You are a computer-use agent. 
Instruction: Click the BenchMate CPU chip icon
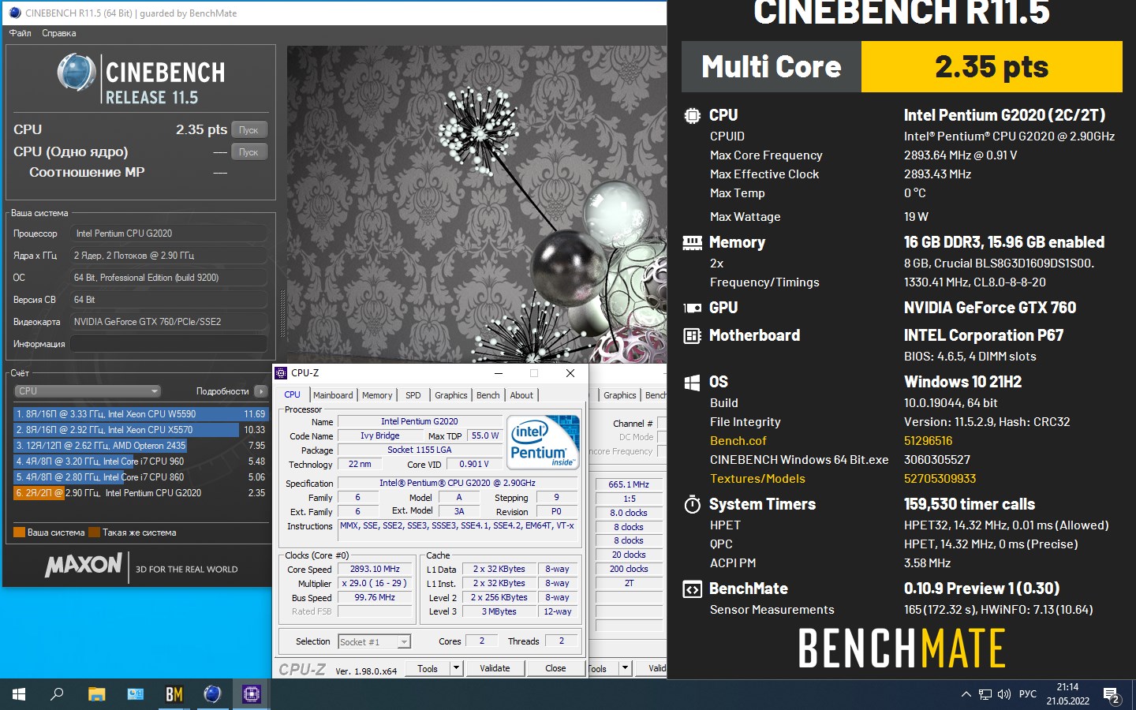[x=692, y=116]
